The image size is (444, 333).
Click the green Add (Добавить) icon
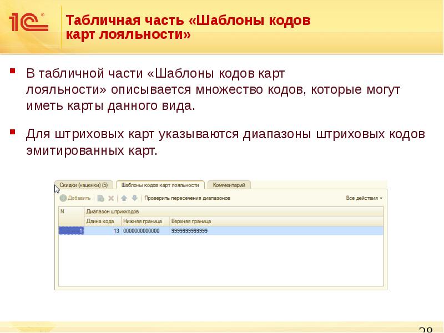pos(63,198)
